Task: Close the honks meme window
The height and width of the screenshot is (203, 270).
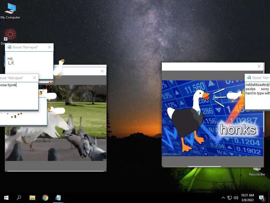Action: point(259,66)
